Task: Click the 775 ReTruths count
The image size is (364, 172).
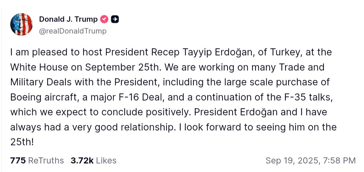Action: coord(18,161)
